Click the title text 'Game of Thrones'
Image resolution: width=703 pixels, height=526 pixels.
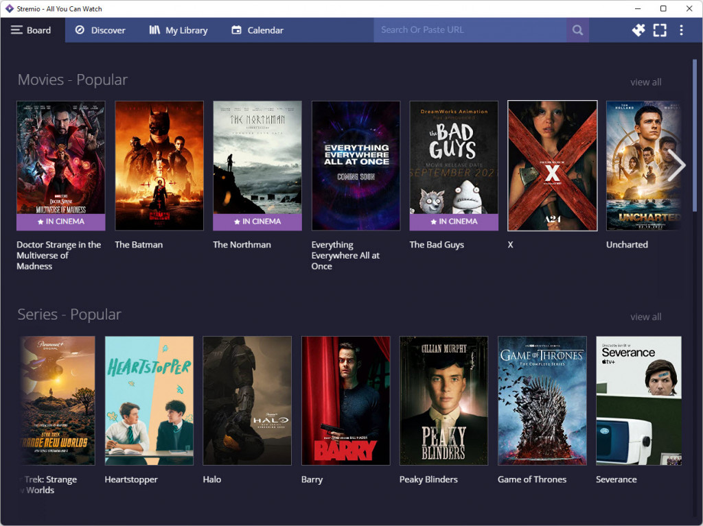pyautogui.click(x=532, y=479)
